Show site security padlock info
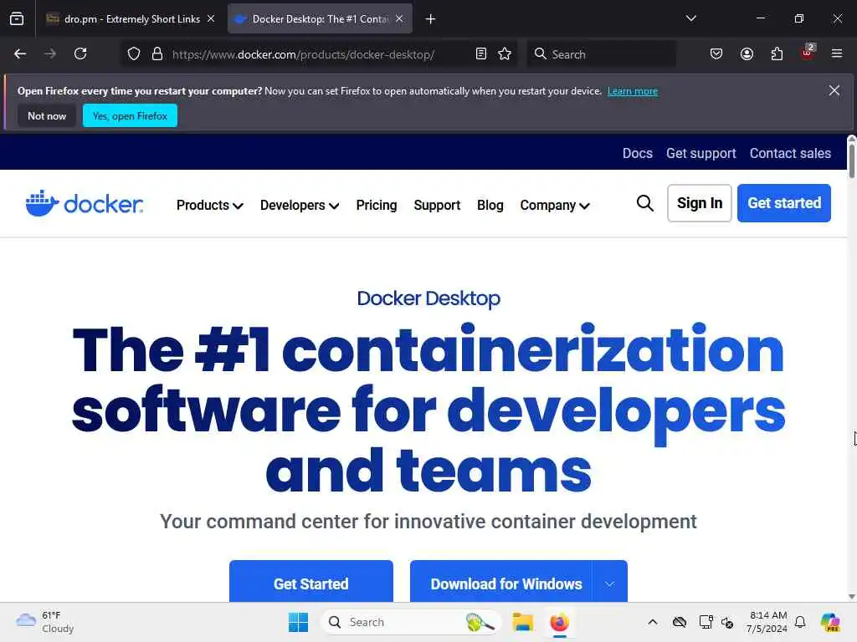 tap(157, 53)
